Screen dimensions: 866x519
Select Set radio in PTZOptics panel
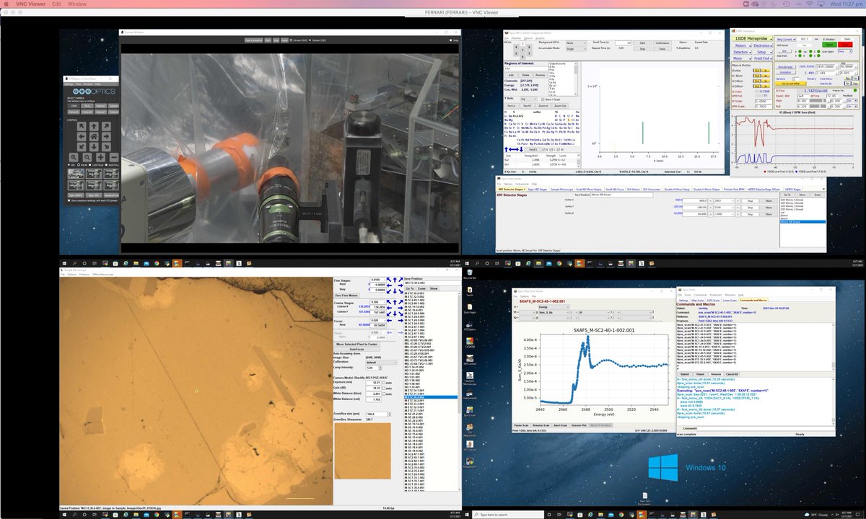(69, 164)
